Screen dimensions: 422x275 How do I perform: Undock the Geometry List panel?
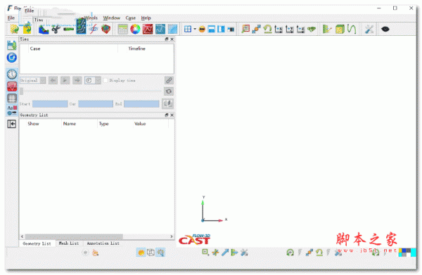coord(167,115)
